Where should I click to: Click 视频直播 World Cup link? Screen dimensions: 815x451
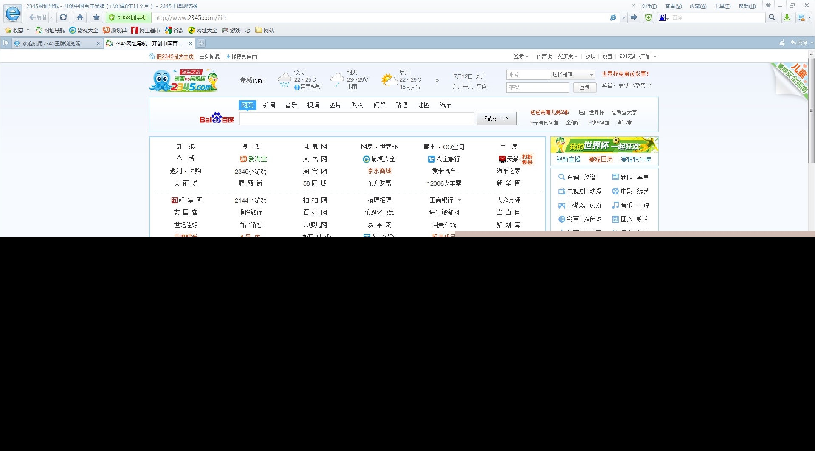568,159
